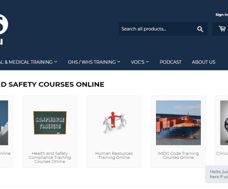
Task: Expand the OHS / WHS Training dropdown arrow
Action: 119,62
